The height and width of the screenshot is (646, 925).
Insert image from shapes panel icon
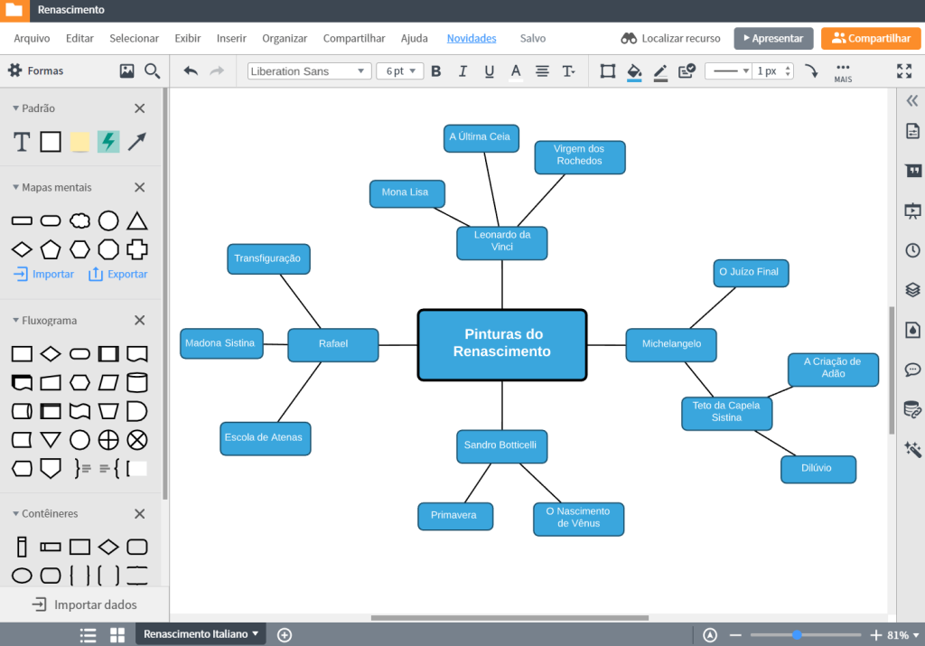[126, 70]
